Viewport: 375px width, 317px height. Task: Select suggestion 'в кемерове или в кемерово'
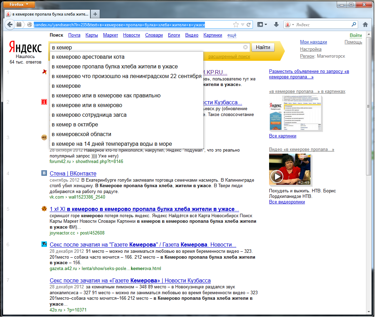coord(127,105)
